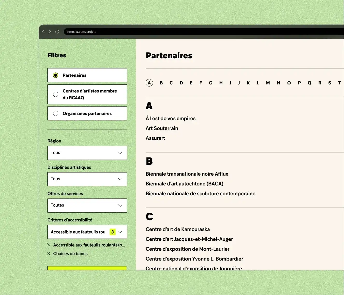Expand the Disciplines artistiques dropdown
344x295 pixels.
[x=87, y=179]
